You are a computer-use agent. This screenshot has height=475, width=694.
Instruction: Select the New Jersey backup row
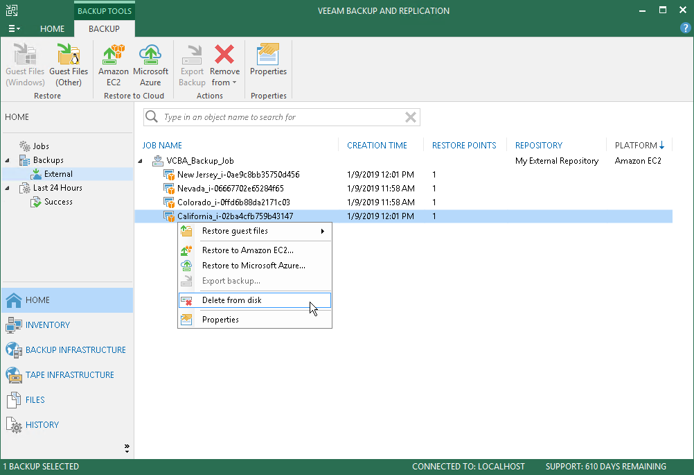pyautogui.click(x=238, y=175)
